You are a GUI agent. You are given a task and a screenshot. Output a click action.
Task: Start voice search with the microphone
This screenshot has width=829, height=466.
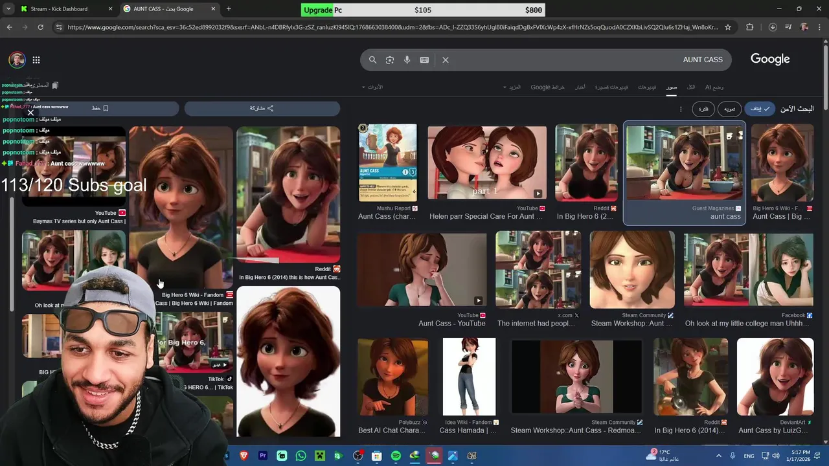[407, 60]
